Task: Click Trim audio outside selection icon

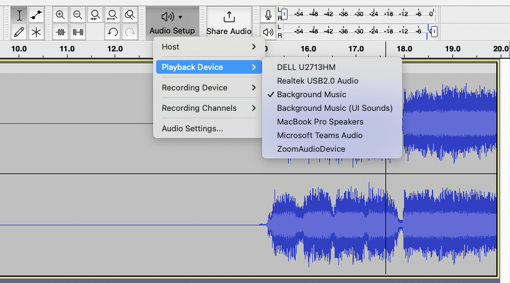Action: [60, 32]
